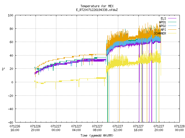The height and width of the screenshot is (138, 185).
Task: Click the orange NPI legend line sample
Action: click(x=172, y=29)
